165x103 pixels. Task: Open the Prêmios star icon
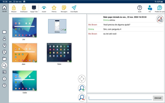click(54, 8)
